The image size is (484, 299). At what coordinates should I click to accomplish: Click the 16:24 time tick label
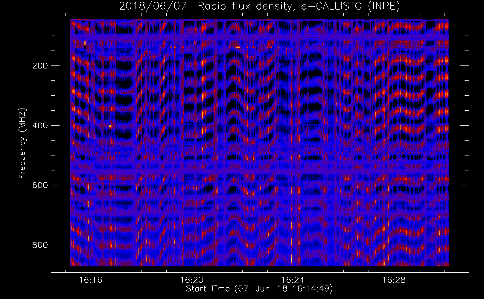[293, 280]
